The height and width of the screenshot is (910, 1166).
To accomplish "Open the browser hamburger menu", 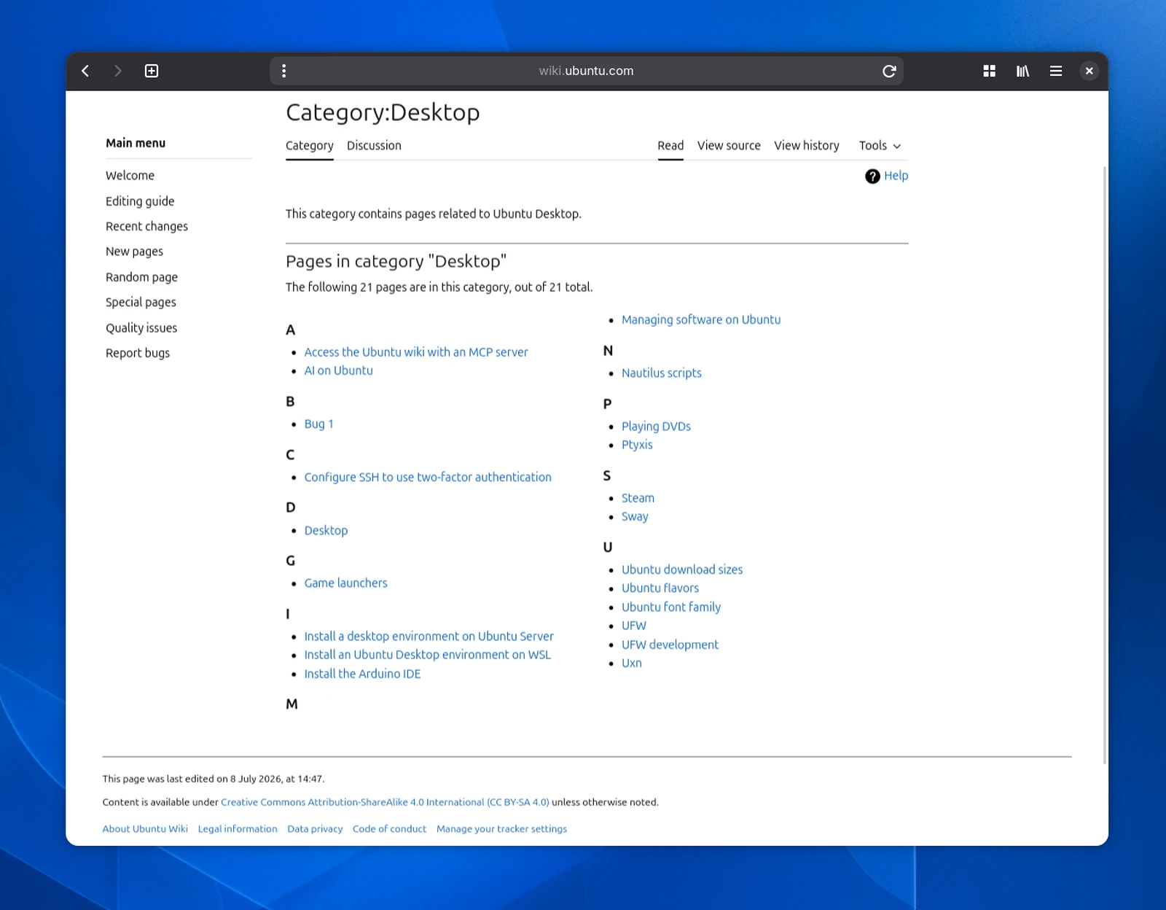I will tap(1056, 71).
